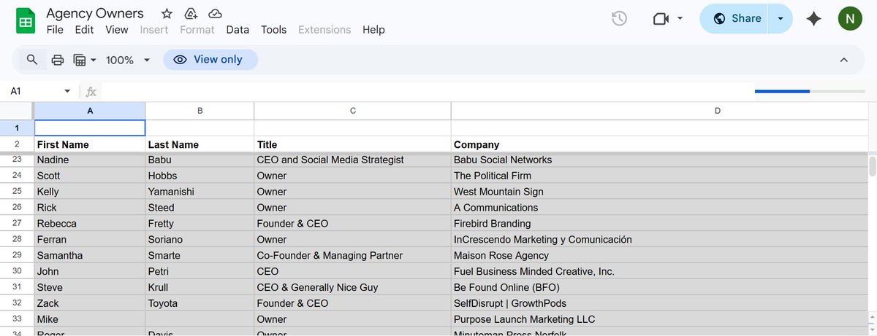Open the Data menu
This screenshot has height=336, width=877.
tap(238, 30)
